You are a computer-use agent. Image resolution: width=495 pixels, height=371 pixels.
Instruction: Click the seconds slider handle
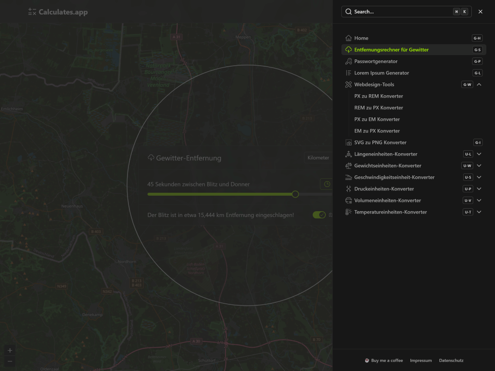point(296,194)
